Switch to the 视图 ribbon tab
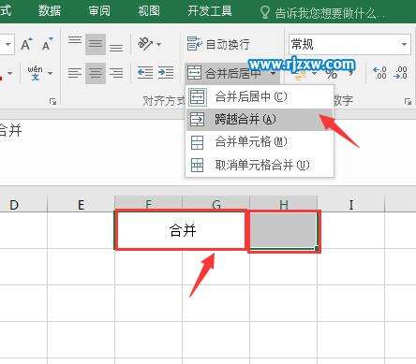 pos(149,11)
